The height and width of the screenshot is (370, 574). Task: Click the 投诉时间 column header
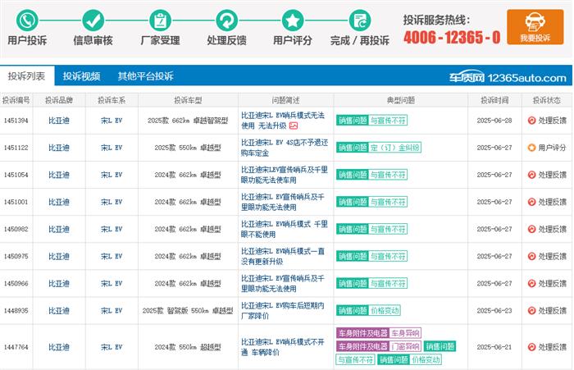(494, 100)
